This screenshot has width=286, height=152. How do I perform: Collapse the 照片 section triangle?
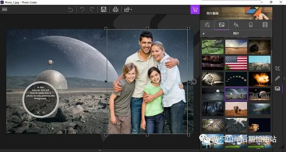pyautogui.click(x=203, y=34)
